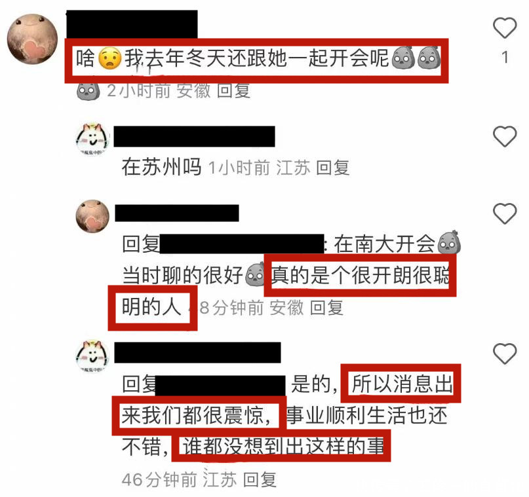Click the mentioned user after 回复 before '是的'
This screenshot has height=497, width=529.
(221, 386)
